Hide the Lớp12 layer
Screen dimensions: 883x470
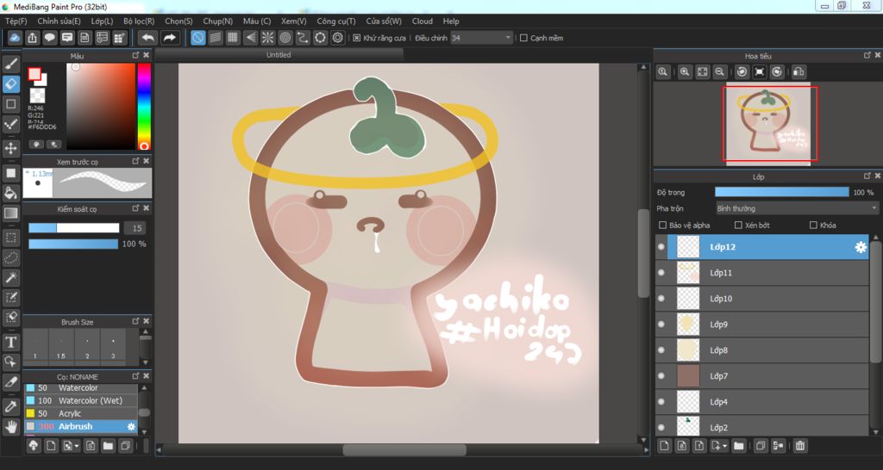(x=661, y=247)
